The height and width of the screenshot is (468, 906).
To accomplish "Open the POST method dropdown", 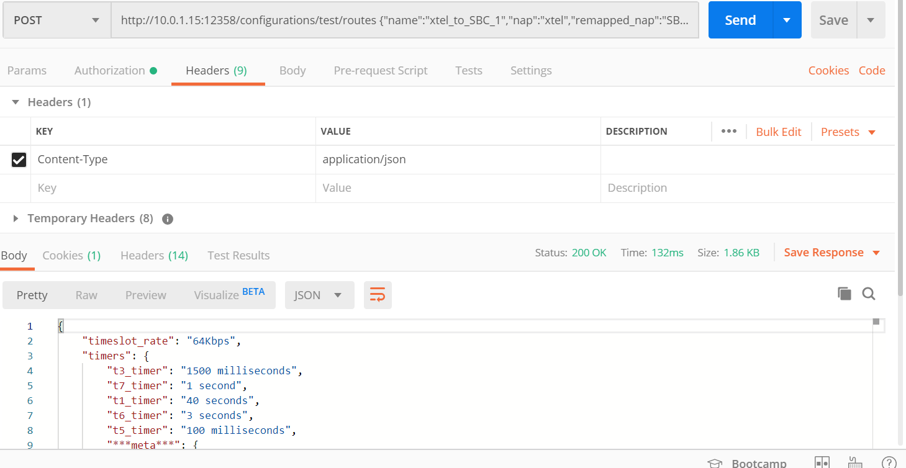I will tap(56, 20).
